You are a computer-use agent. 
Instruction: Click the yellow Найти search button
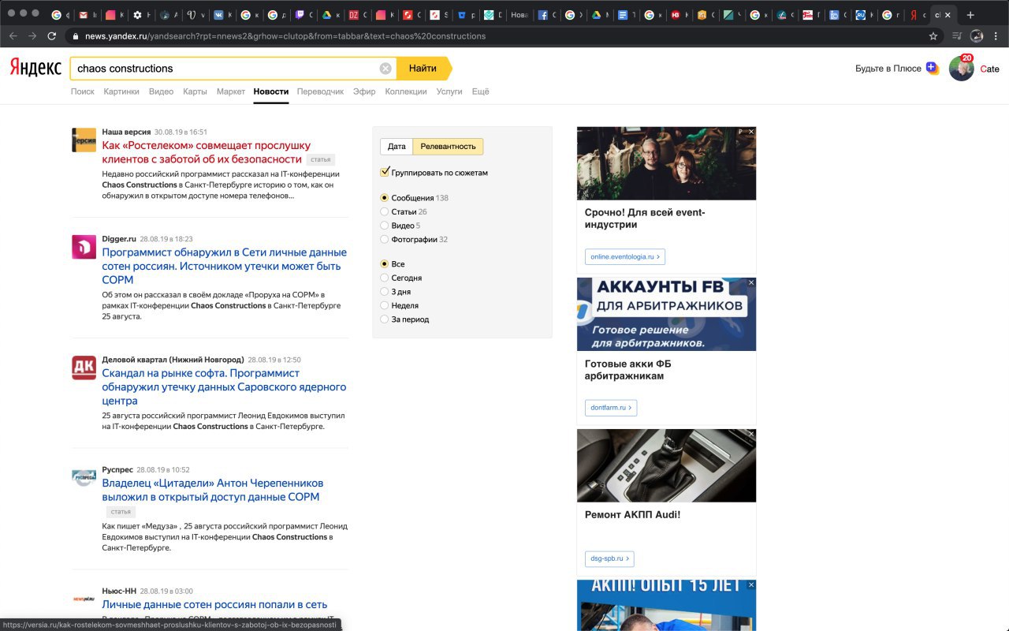423,69
